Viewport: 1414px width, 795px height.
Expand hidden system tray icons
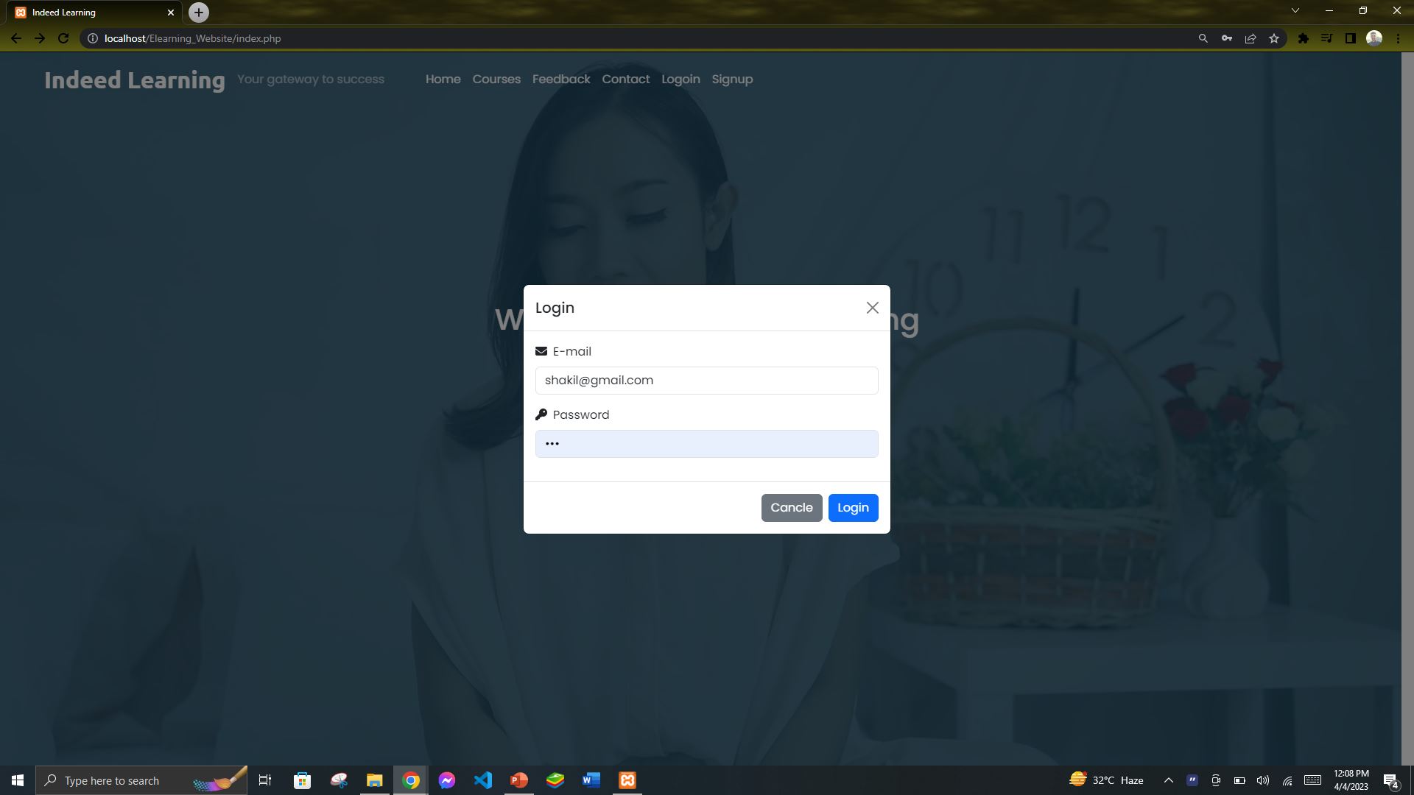(1168, 780)
